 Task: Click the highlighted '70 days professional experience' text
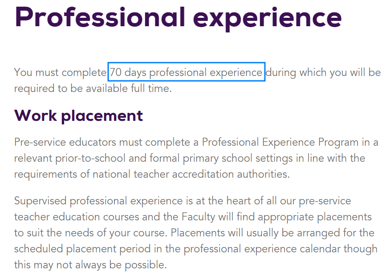pos(186,72)
